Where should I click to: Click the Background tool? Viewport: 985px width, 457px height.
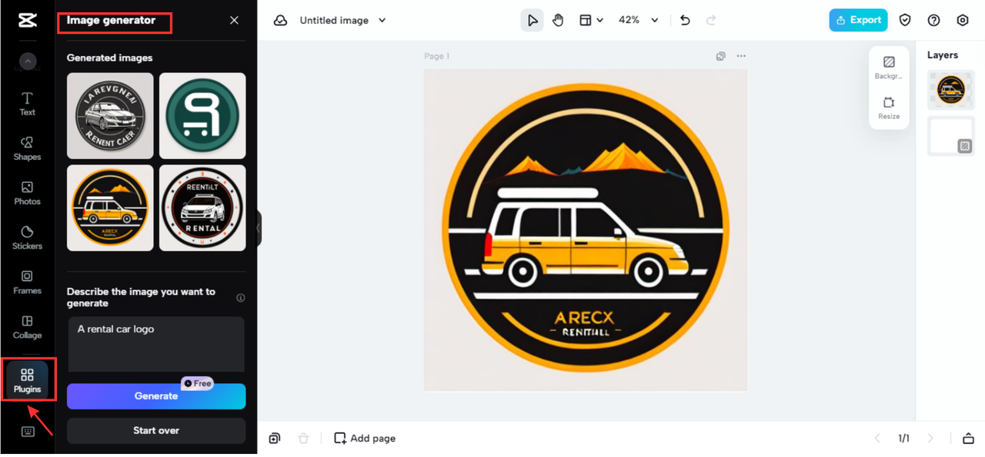coord(889,68)
